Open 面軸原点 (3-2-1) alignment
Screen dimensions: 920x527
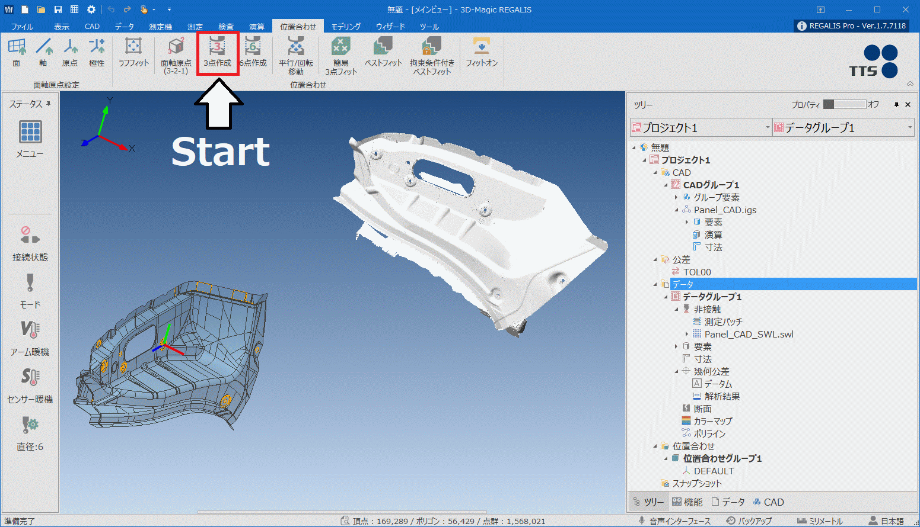tap(176, 56)
